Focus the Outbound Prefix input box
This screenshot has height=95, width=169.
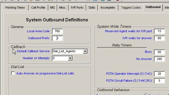57,38
